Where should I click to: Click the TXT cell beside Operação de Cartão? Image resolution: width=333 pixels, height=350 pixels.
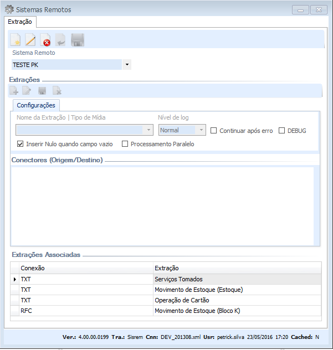86,300
